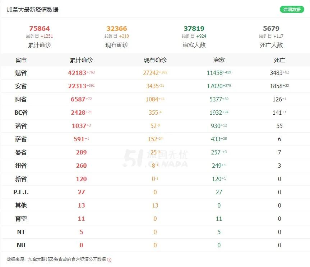Click 萨省 active cases 152
The image size is (310, 267).
(152, 139)
